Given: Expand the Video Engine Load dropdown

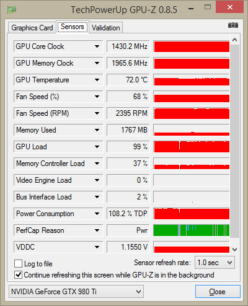Looking at the screenshot, I should click(58, 180).
